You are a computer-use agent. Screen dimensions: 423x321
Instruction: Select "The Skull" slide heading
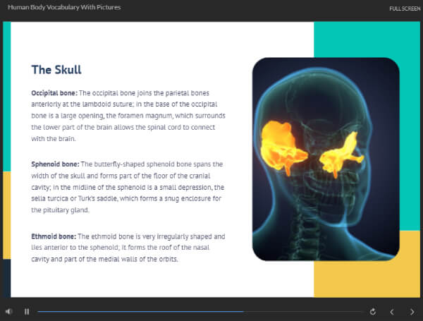[56, 70]
